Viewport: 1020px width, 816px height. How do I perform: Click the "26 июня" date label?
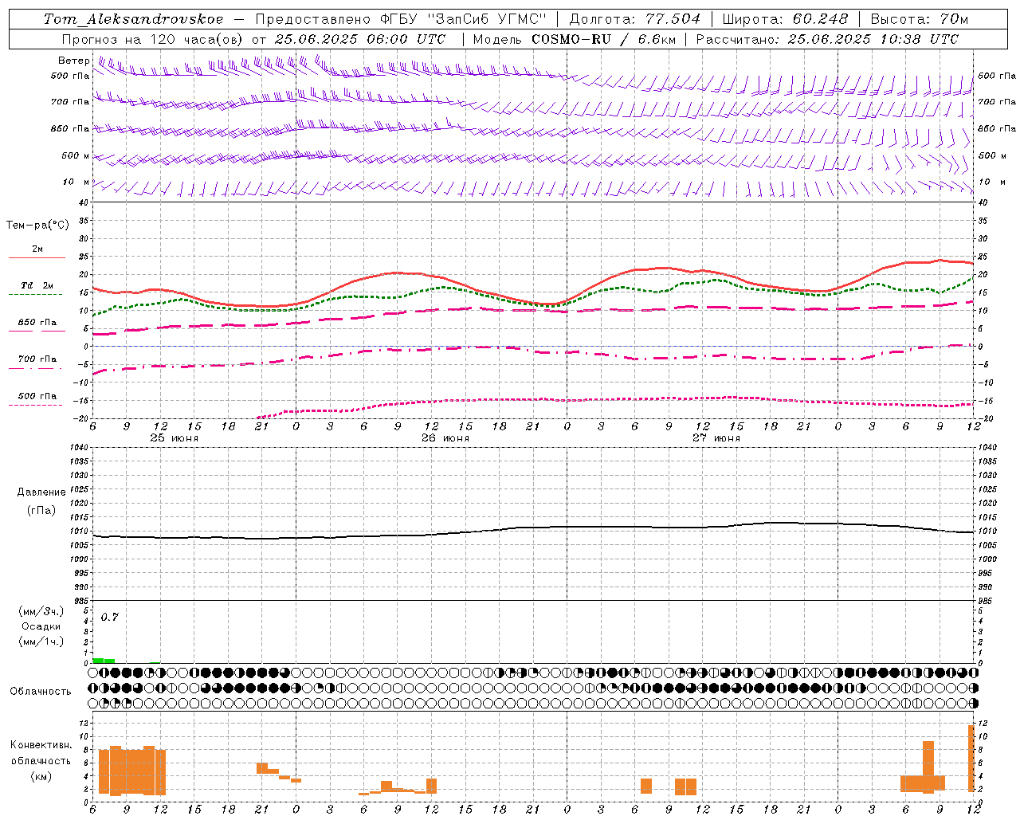coord(445,438)
